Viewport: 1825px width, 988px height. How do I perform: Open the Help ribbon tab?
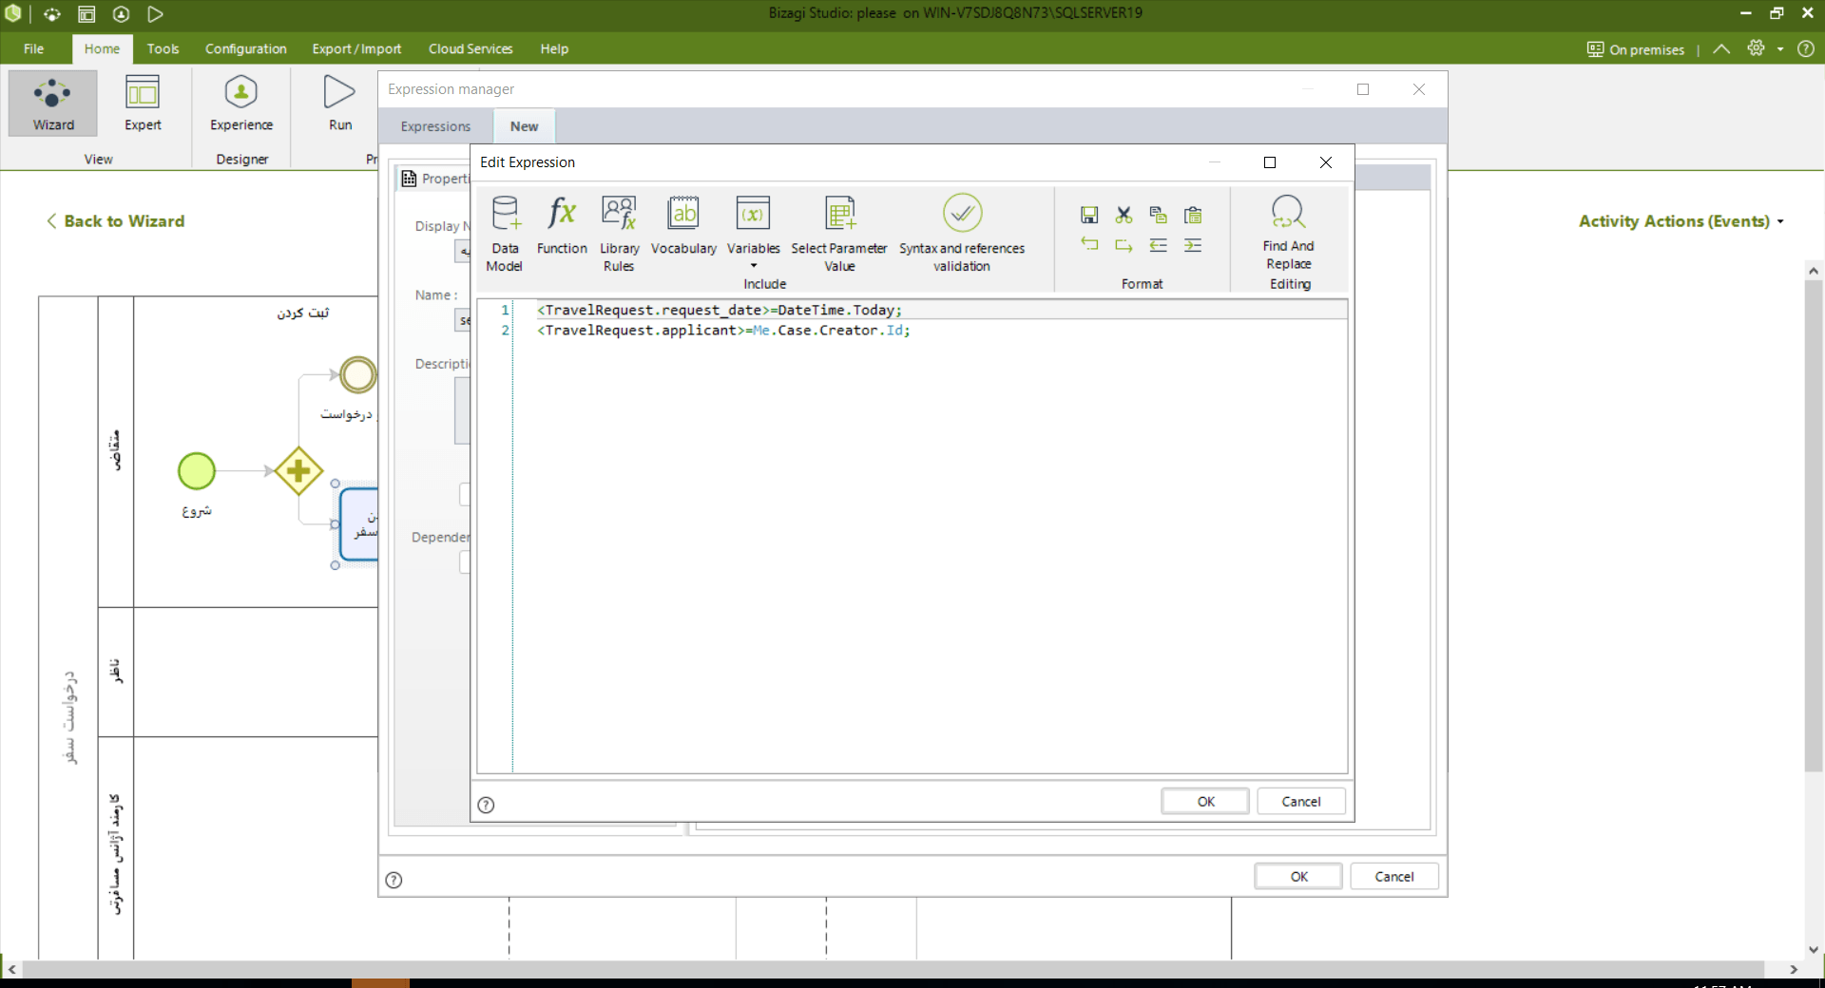(554, 48)
